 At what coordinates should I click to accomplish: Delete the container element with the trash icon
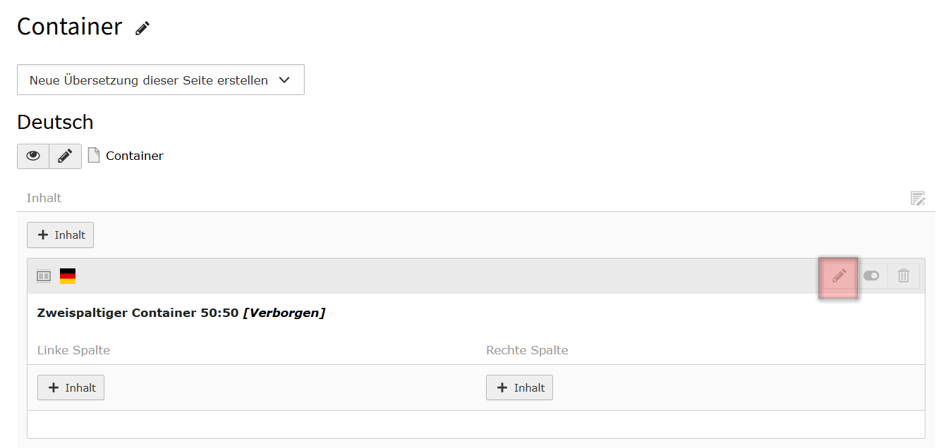[x=904, y=276]
